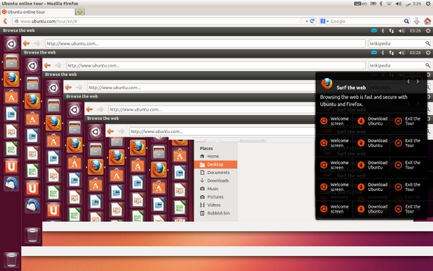
Task: Open the 03:26 clock in the outermost tour panel
Action: [415, 30]
